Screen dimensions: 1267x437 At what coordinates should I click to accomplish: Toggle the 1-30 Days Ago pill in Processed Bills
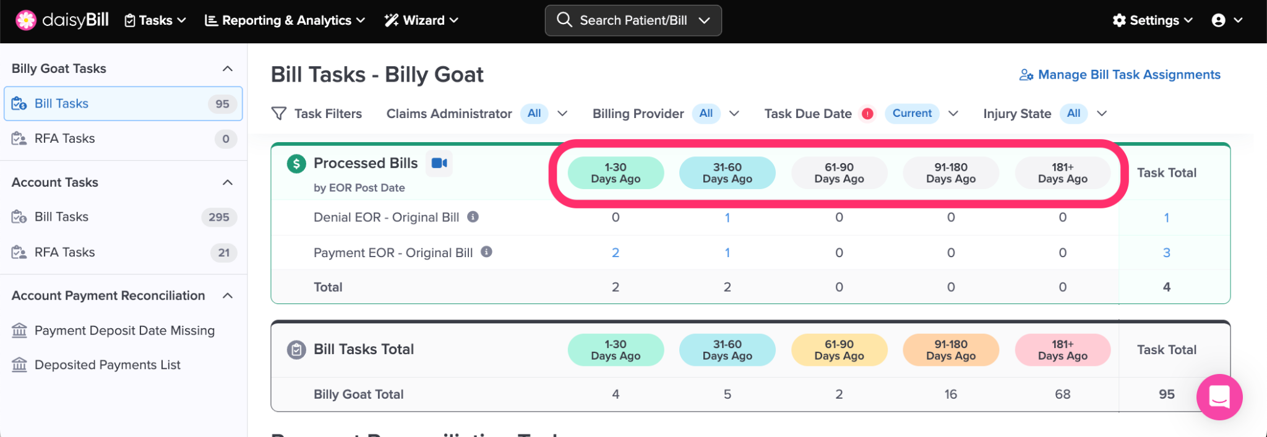[616, 173]
